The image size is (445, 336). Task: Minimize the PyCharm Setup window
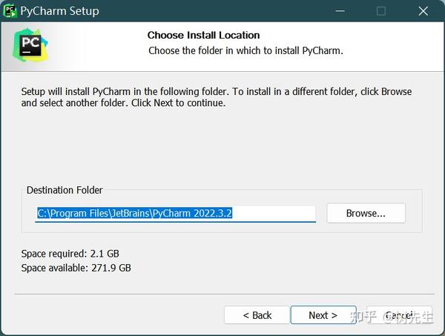tap(340, 11)
